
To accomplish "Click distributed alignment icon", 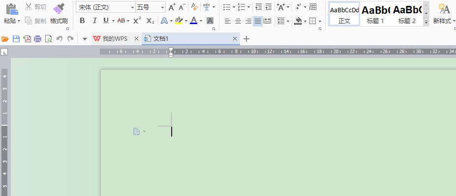I will pos(268,21).
